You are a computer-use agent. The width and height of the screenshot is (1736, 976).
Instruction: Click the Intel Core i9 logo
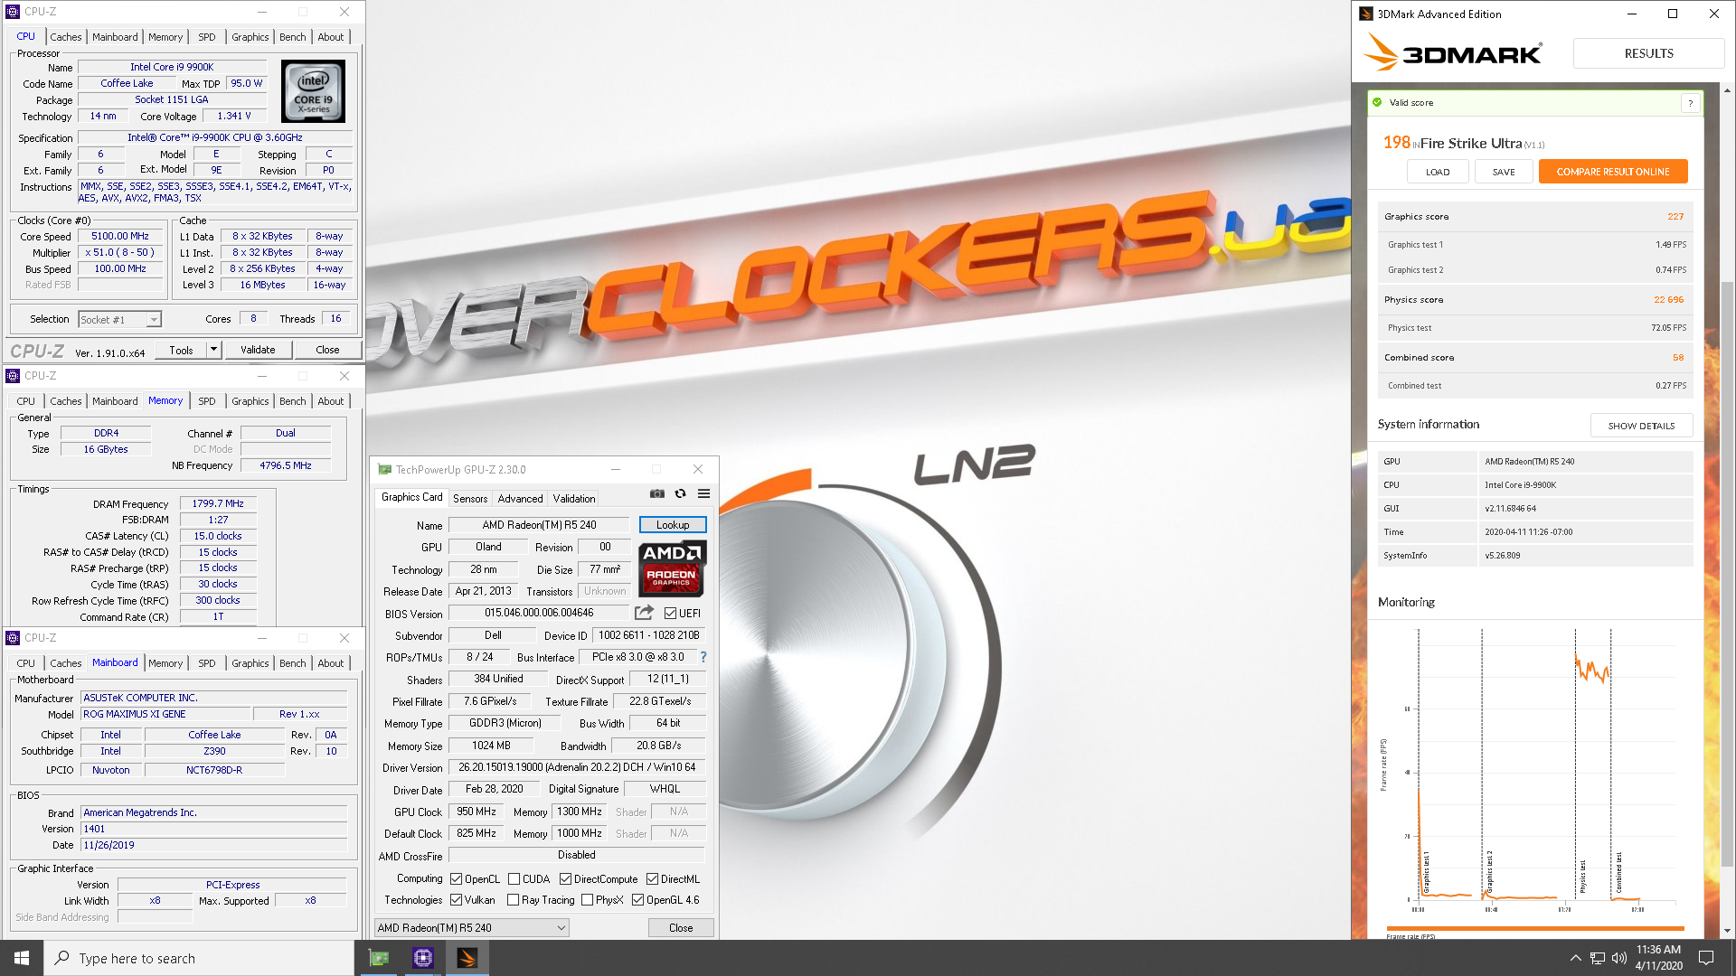pyautogui.click(x=313, y=91)
